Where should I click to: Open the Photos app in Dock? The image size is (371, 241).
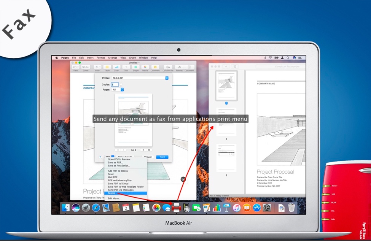coord(156,208)
